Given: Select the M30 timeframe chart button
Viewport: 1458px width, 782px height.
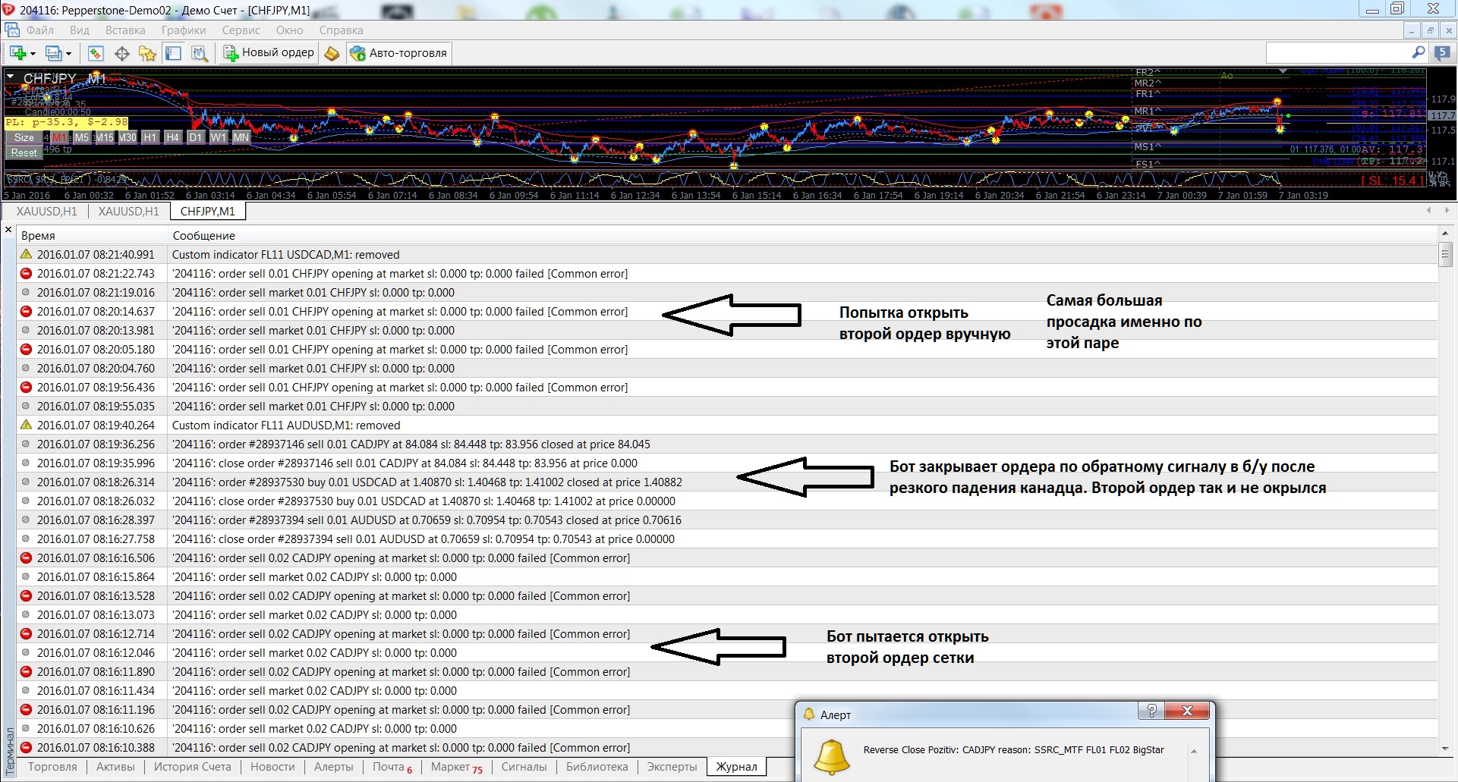Looking at the screenshot, I should pos(128,137).
